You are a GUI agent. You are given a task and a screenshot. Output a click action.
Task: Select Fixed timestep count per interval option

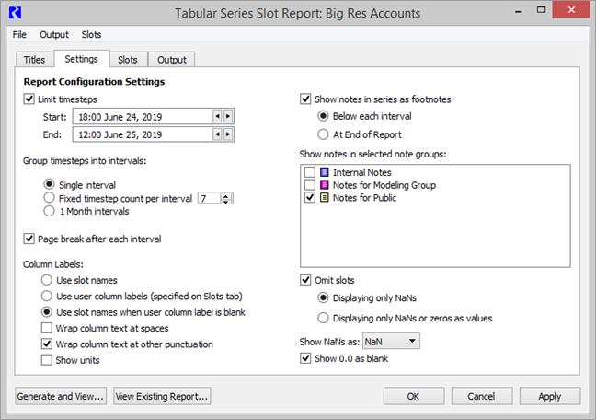51,197
